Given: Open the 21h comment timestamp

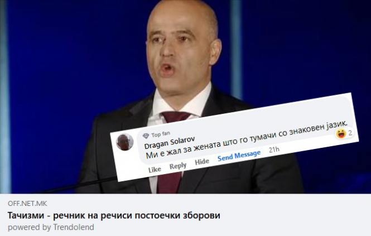Looking at the screenshot, I should tap(274, 150).
